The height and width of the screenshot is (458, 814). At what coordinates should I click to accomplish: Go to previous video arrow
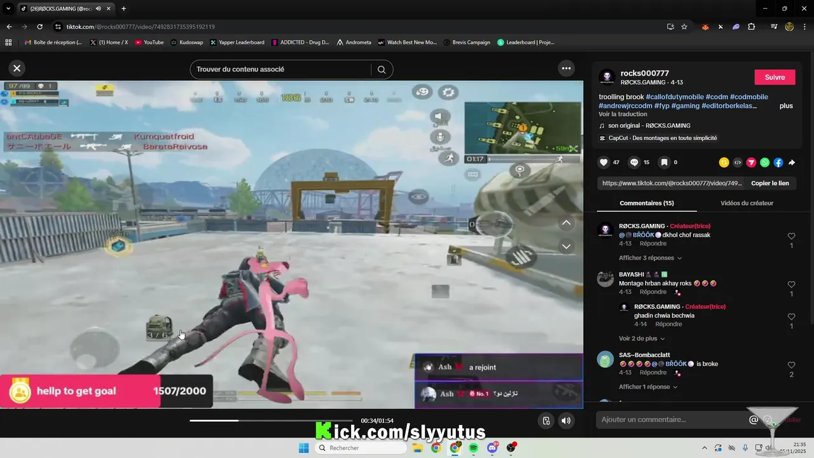[x=566, y=223]
